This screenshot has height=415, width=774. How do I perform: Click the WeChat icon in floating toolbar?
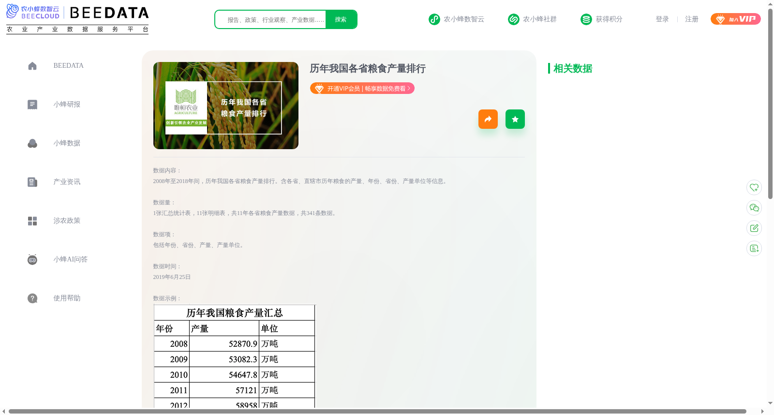(x=754, y=208)
